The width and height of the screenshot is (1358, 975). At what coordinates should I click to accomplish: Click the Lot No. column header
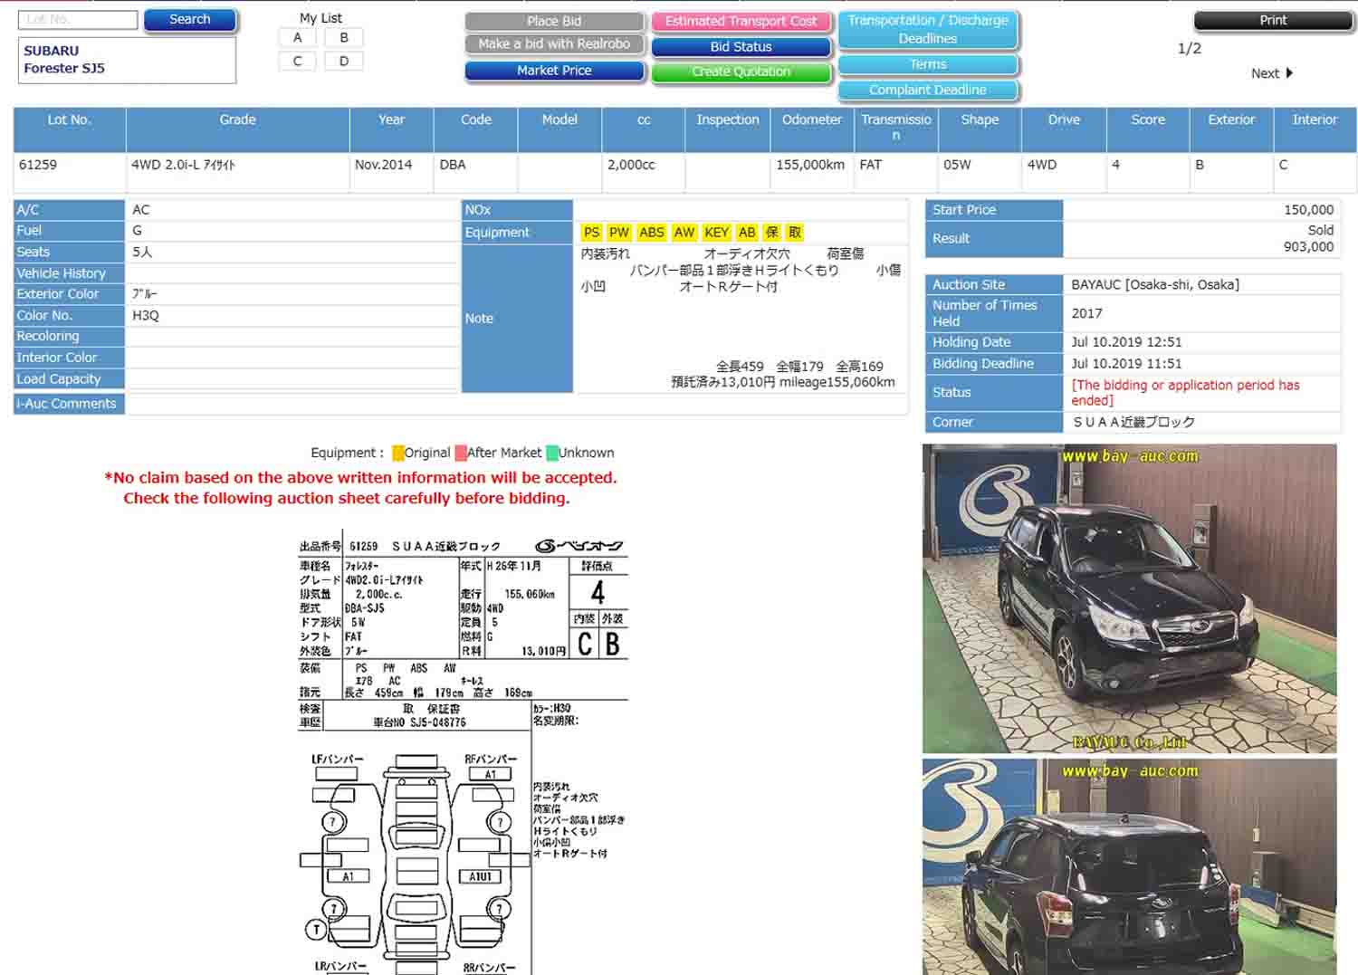pyautogui.click(x=70, y=129)
